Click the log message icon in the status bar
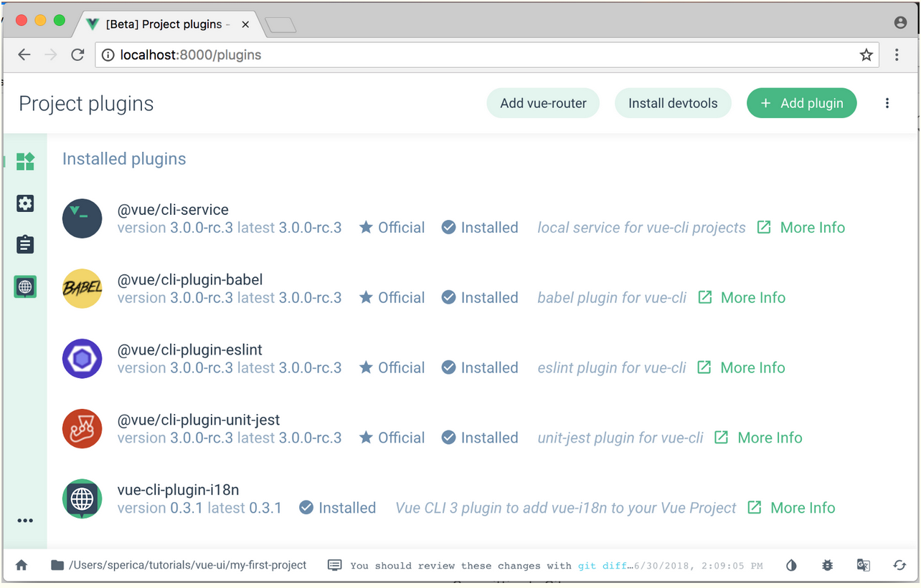The width and height of the screenshot is (921, 588). coord(334,565)
